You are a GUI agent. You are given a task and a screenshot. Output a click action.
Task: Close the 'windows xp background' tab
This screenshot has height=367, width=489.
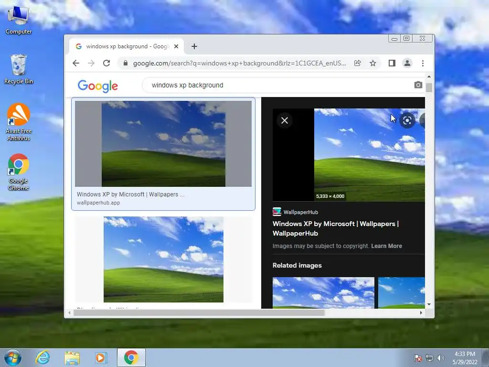tap(176, 46)
